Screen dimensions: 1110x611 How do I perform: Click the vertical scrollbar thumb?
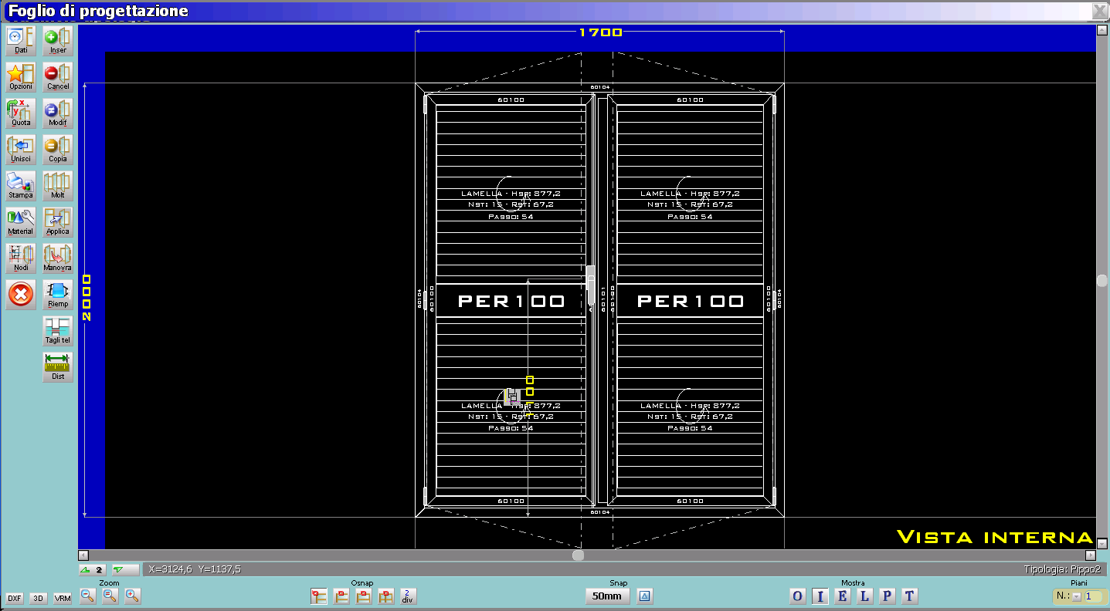point(1102,281)
